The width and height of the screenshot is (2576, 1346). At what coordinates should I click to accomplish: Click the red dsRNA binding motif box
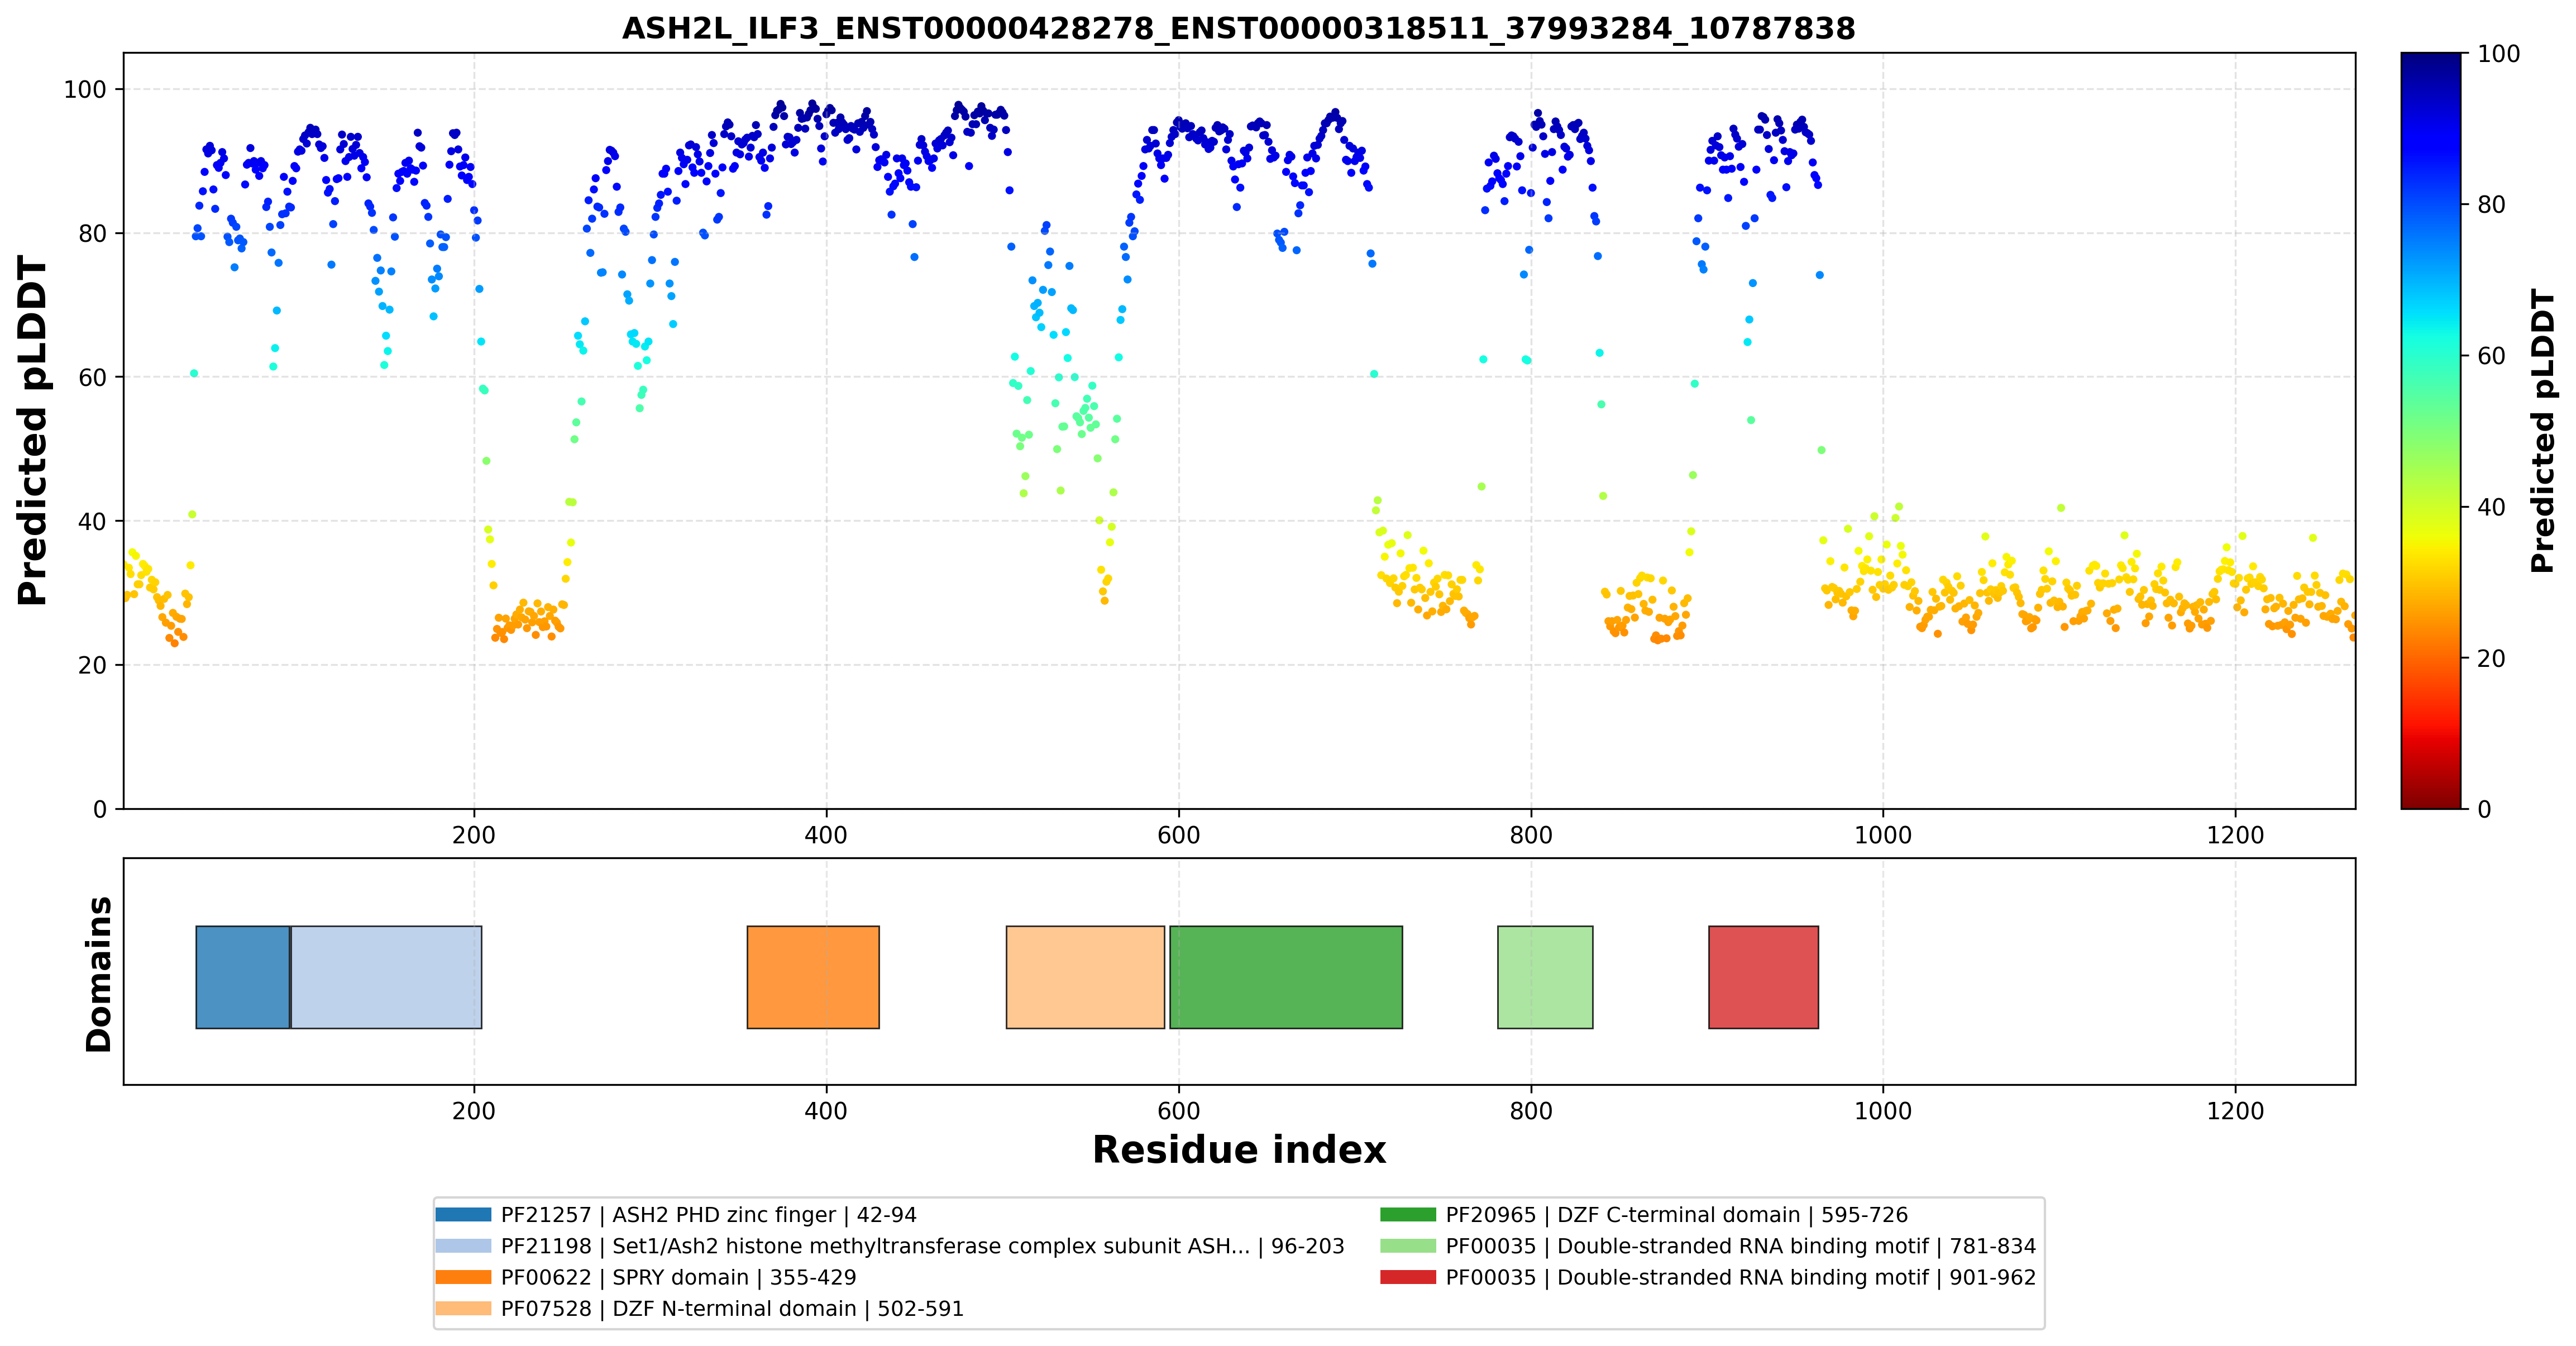coord(1763,977)
